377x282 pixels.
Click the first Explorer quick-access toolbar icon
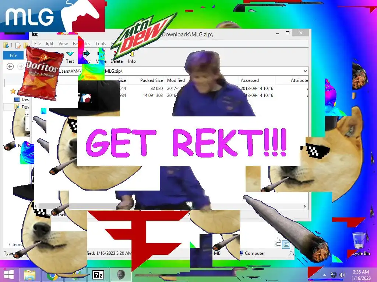[x=6, y=45]
